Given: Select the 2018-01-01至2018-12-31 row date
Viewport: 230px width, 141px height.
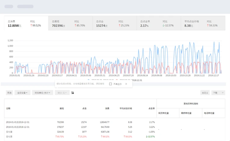Looking at the screenshot, I should 18,127.
